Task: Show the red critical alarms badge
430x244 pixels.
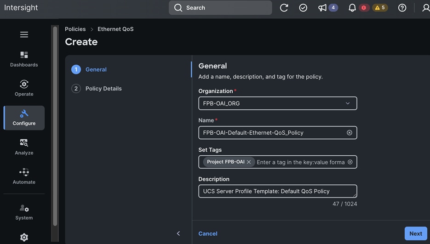Action: [x=364, y=8]
